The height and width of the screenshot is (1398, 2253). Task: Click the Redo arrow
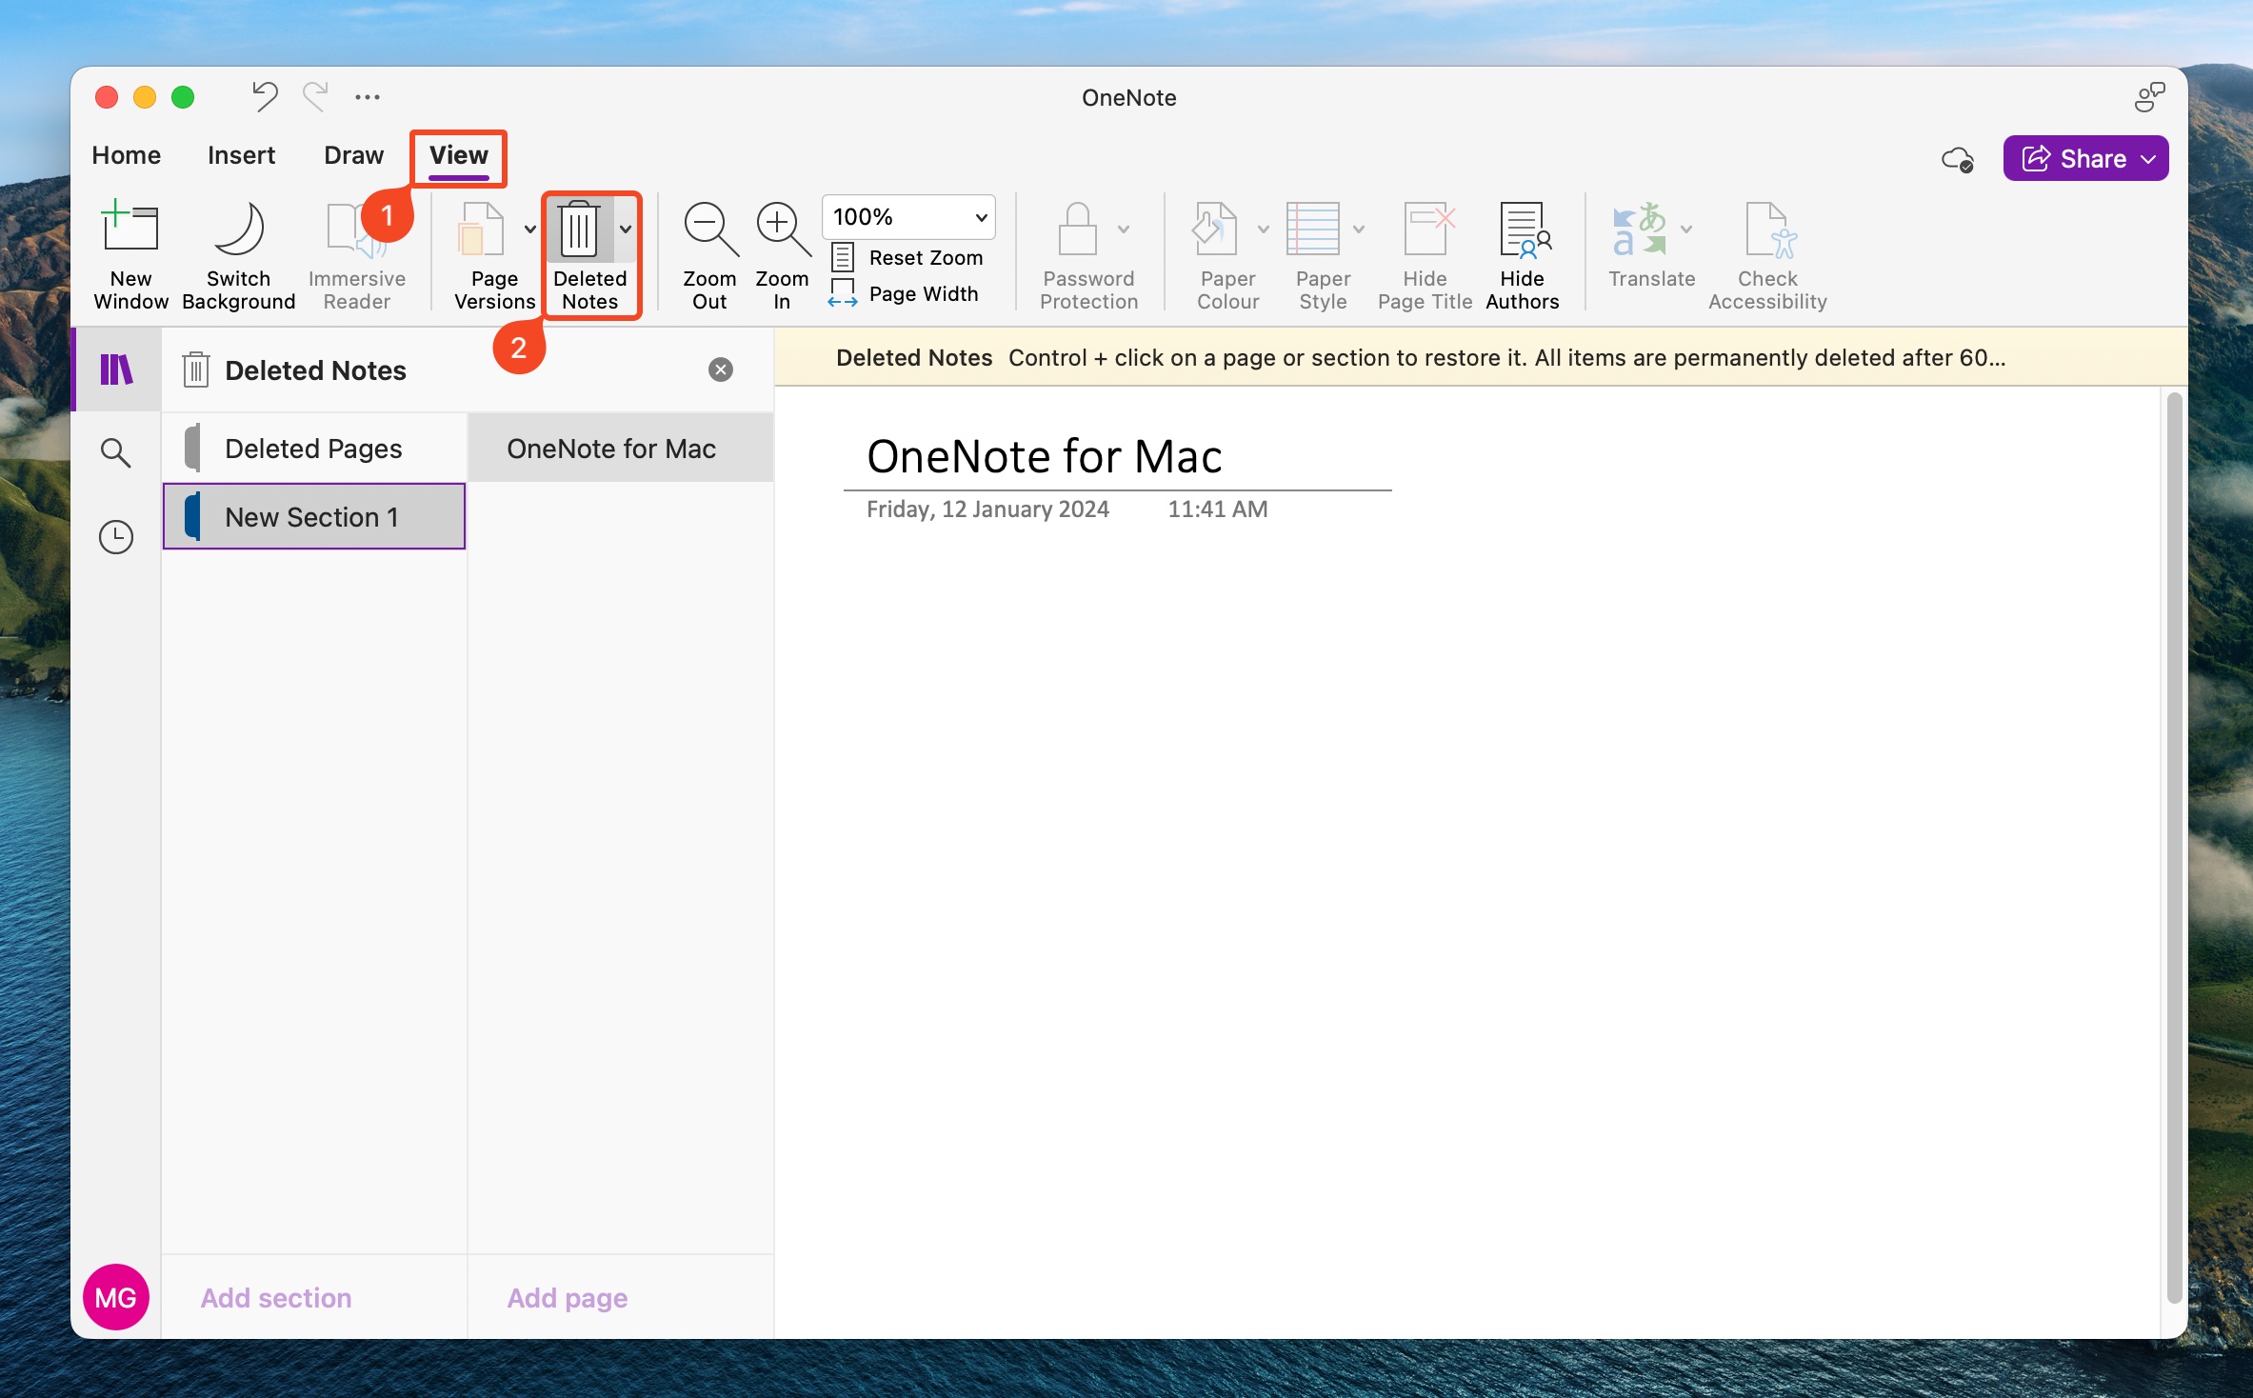315,96
